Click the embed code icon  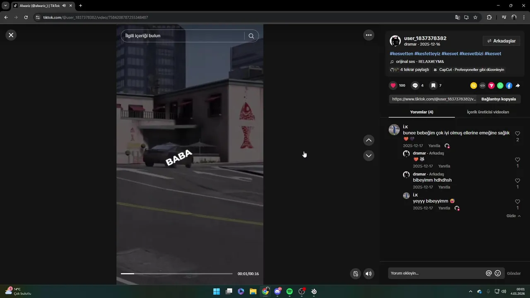pos(482,86)
